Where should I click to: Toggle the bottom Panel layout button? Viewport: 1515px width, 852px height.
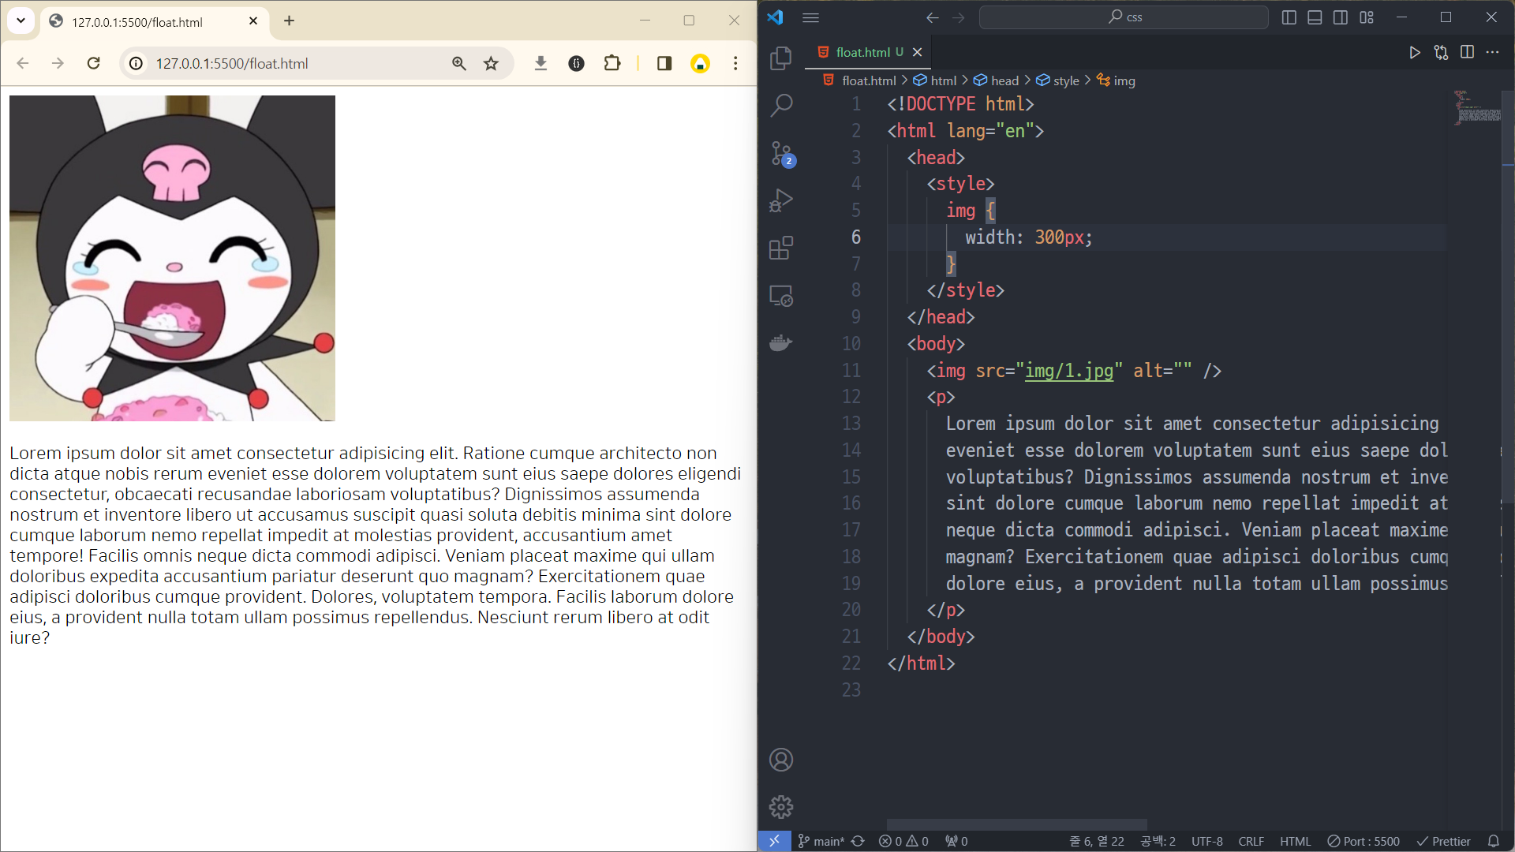[x=1315, y=17]
